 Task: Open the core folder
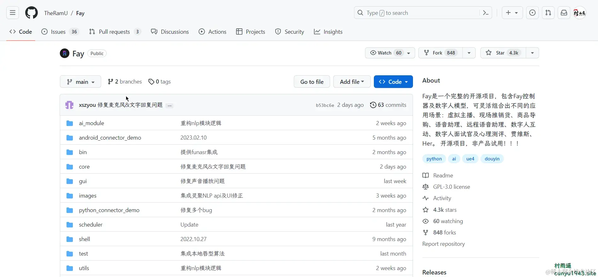click(84, 167)
